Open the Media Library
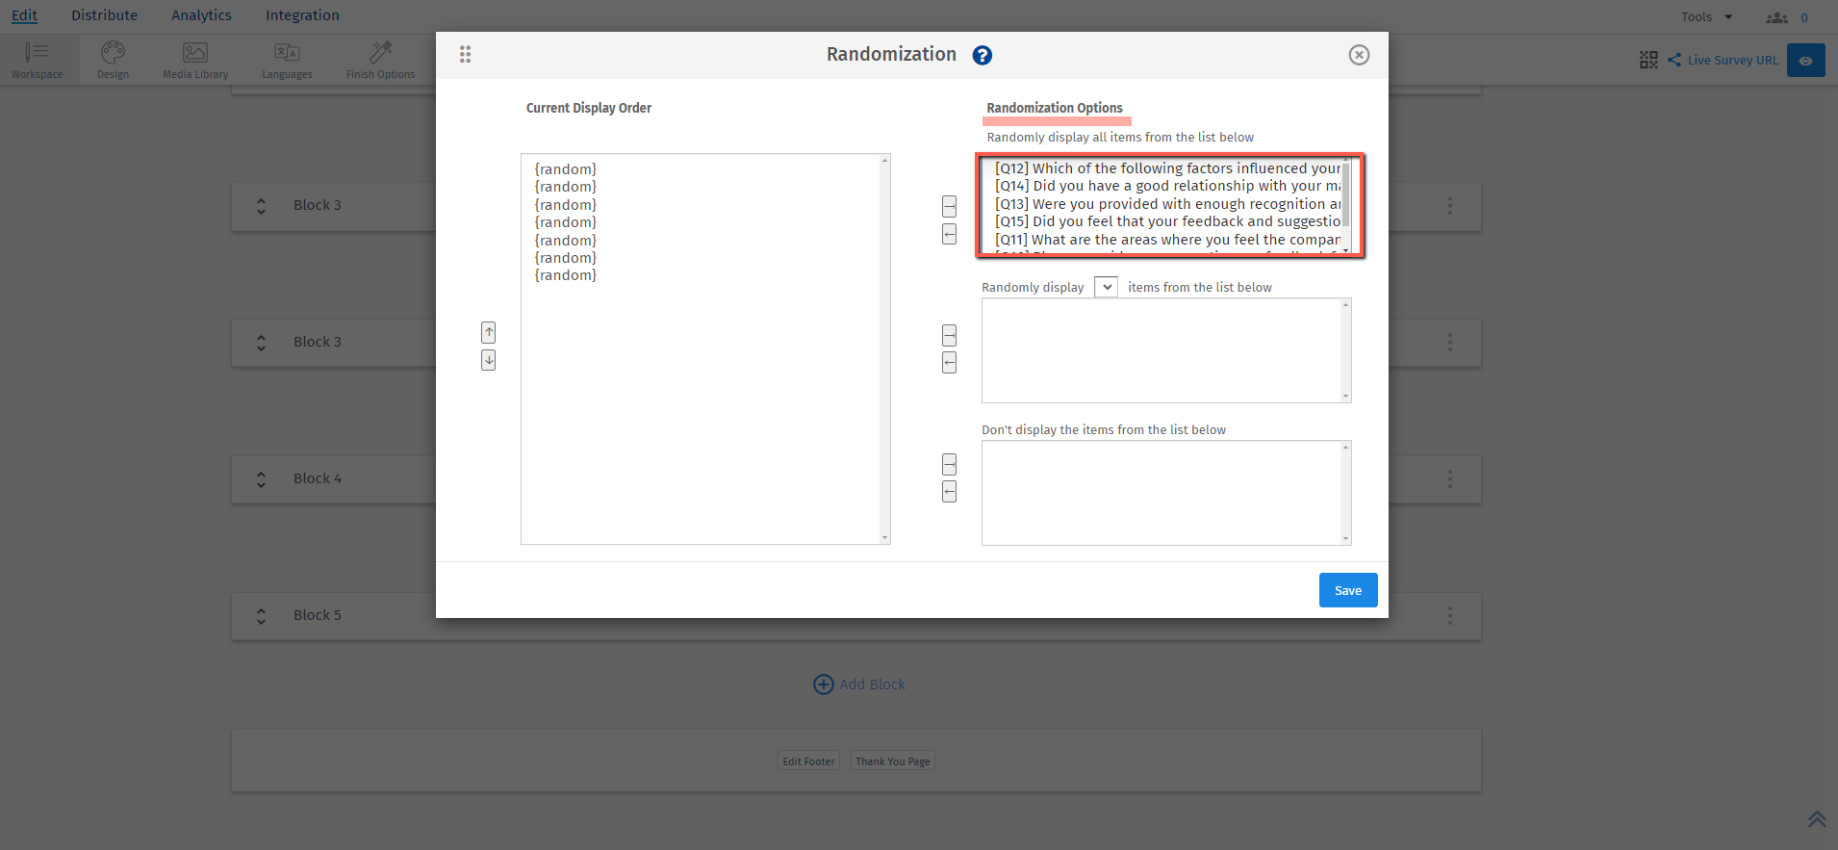The height and width of the screenshot is (850, 1838). (195, 60)
